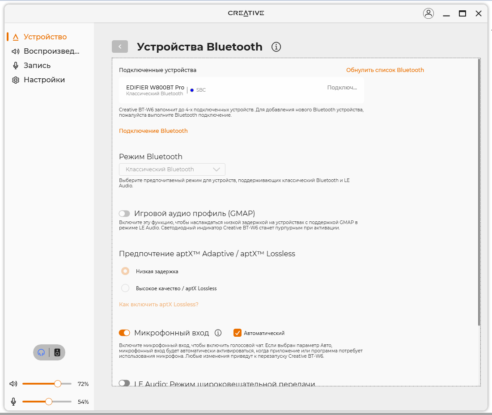
Task: Click the 72% volume value
Action: click(x=83, y=384)
